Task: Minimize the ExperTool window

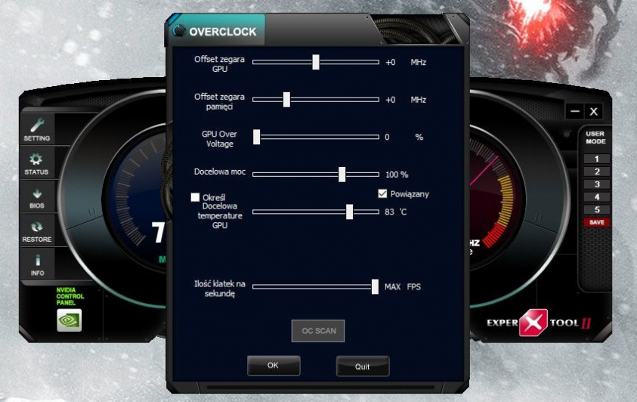Action: pyautogui.click(x=576, y=111)
